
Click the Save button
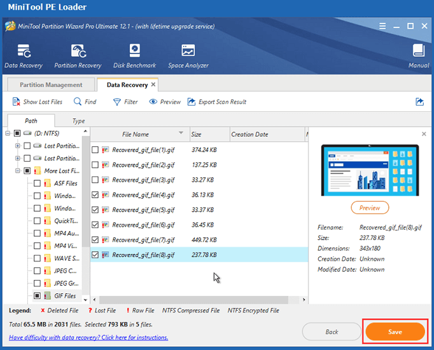[x=395, y=332]
